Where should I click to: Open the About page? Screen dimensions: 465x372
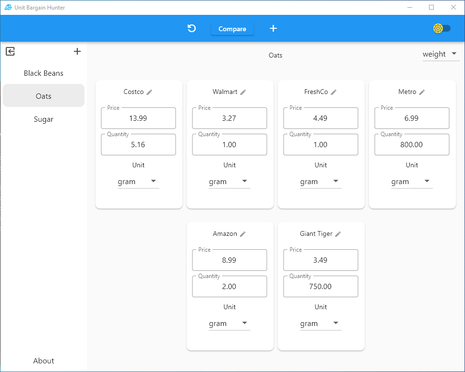pos(44,361)
